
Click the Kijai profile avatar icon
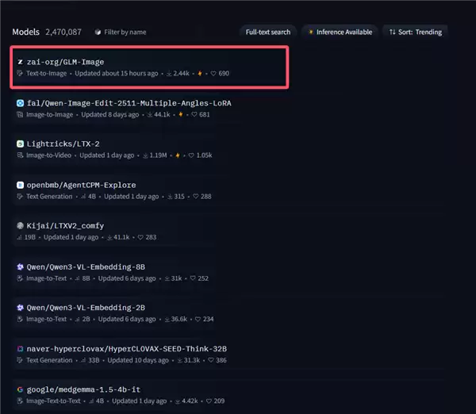pos(20,226)
